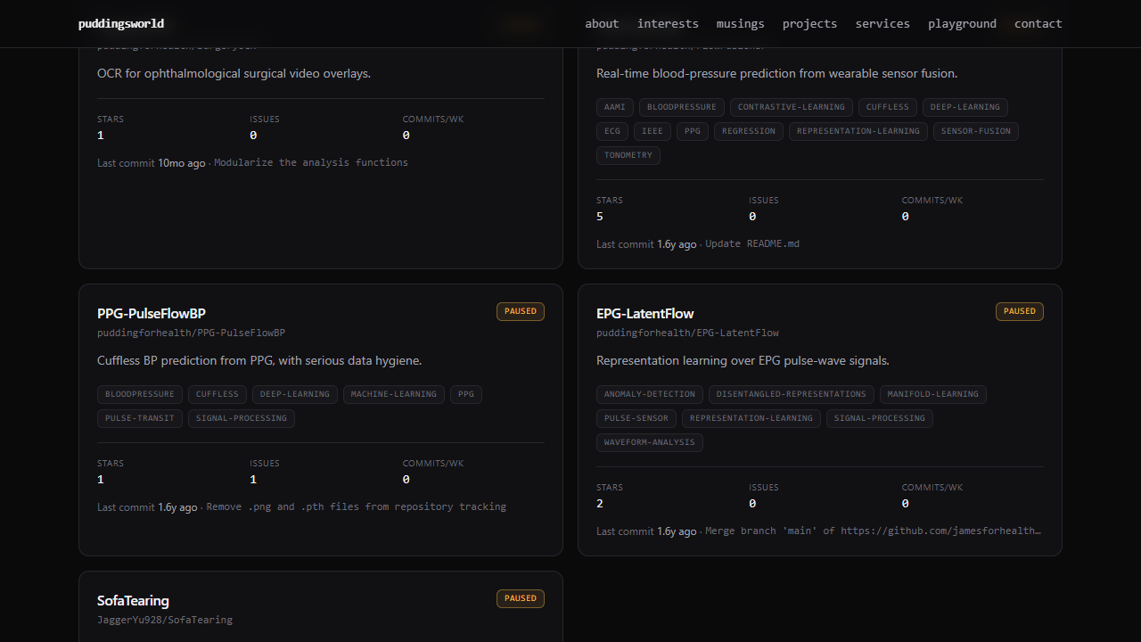Click the SIGNAL-PROCESSING tag in PPG-PulseFlowBP card

click(x=242, y=418)
